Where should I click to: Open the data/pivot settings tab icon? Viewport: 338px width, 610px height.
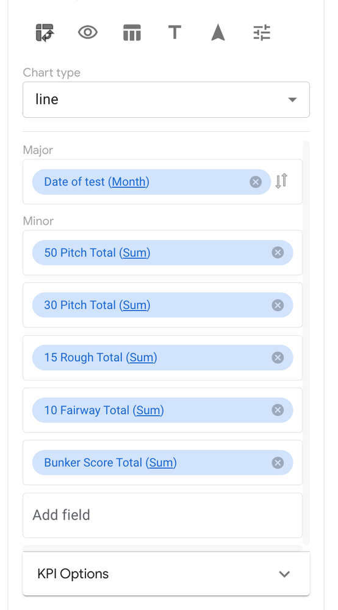pos(45,33)
